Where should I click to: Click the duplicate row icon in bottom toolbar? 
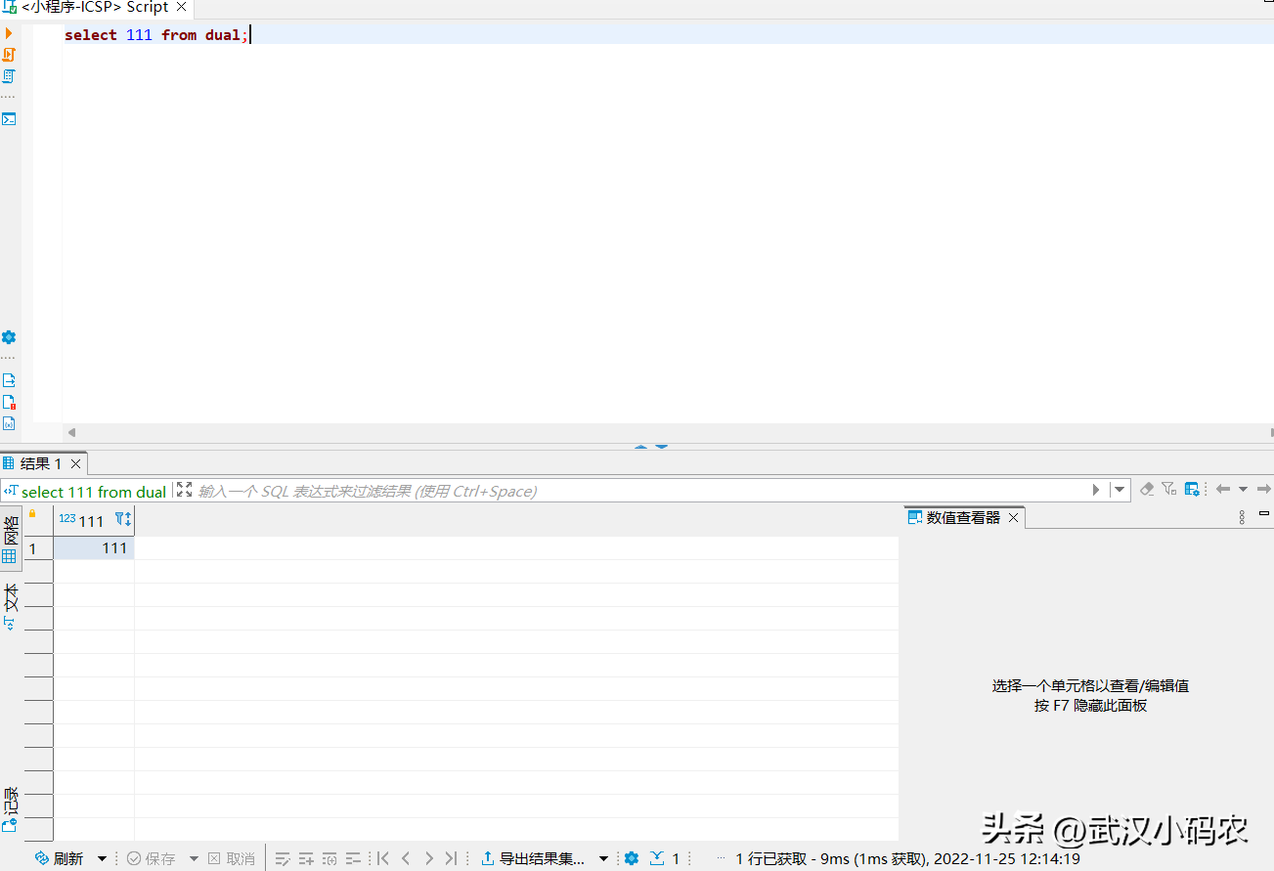click(x=329, y=858)
